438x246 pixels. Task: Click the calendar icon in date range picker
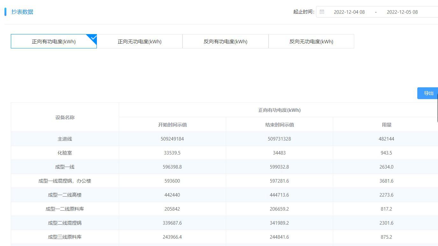click(322, 12)
